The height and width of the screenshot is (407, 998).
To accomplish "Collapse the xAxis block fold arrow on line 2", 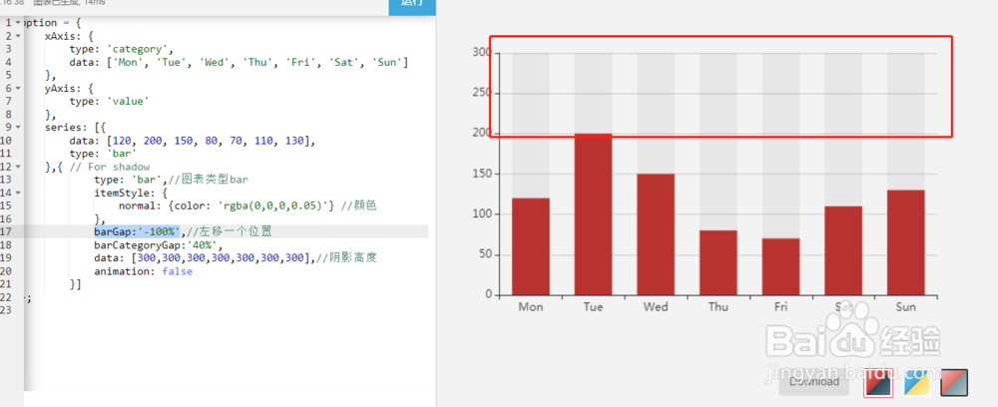I will (x=18, y=36).
